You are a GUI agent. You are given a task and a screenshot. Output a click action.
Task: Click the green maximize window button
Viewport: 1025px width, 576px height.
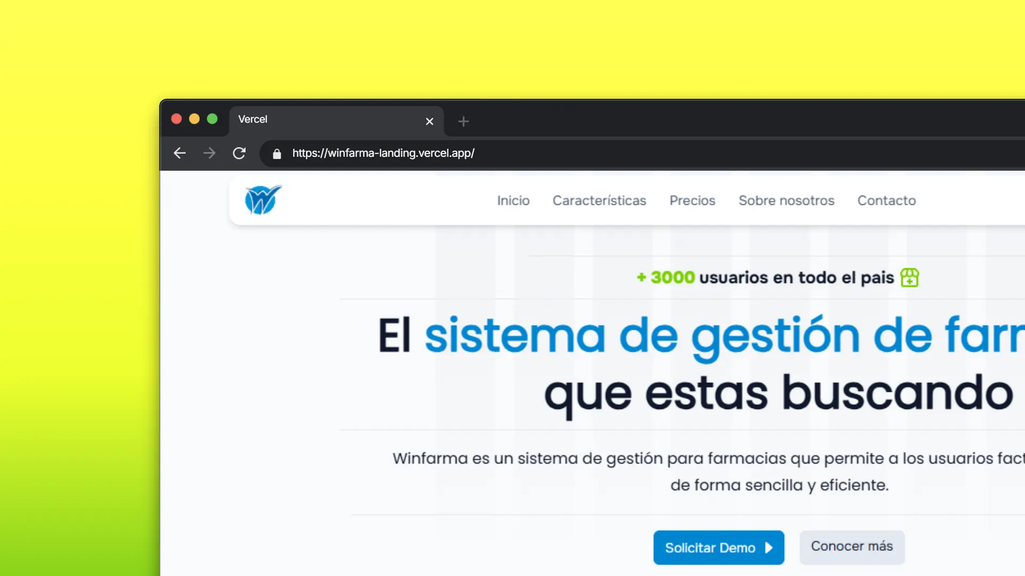(x=212, y=119)
